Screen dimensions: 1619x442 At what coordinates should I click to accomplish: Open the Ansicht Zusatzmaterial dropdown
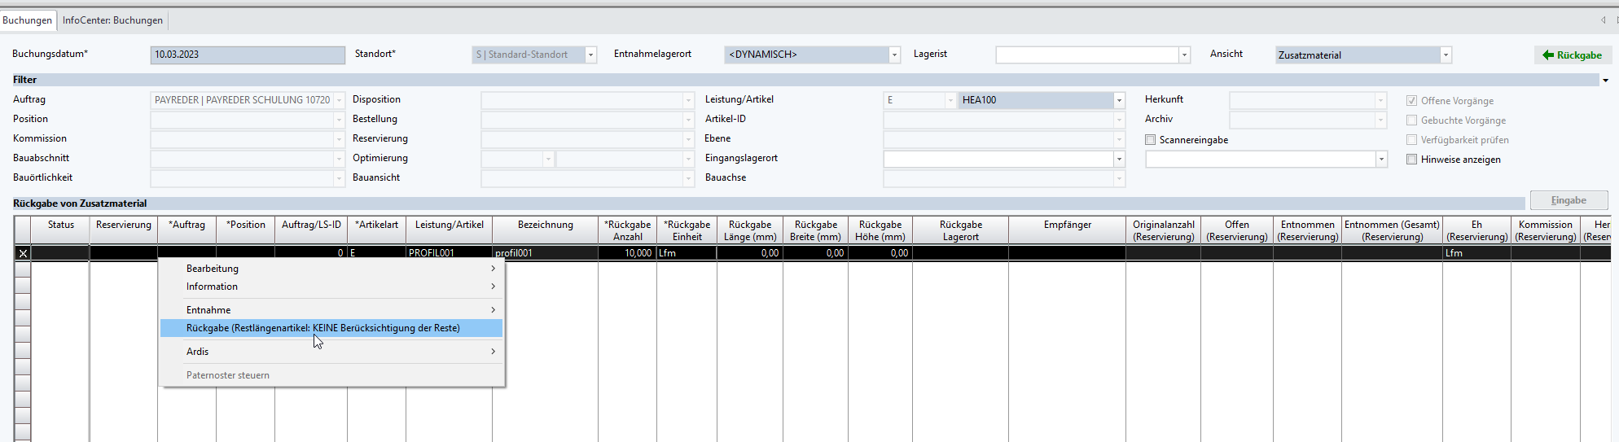coord(1446,55)
